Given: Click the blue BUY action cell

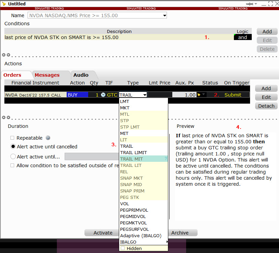Looking at the screenshot, I should coord(77,95).
